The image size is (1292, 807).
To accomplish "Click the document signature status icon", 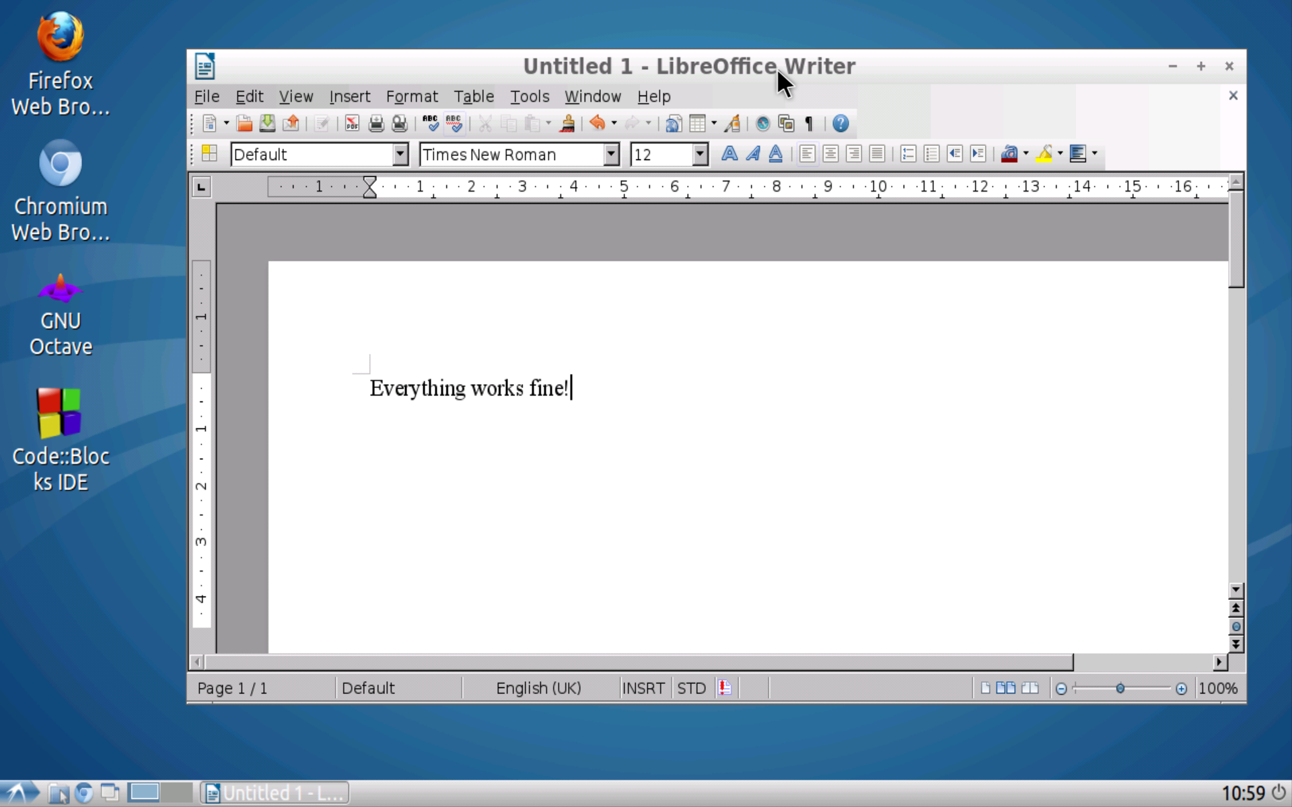I will (x=725, y=688).
